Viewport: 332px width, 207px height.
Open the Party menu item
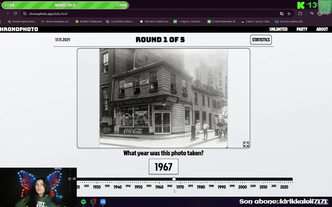[x=302, y=29]
